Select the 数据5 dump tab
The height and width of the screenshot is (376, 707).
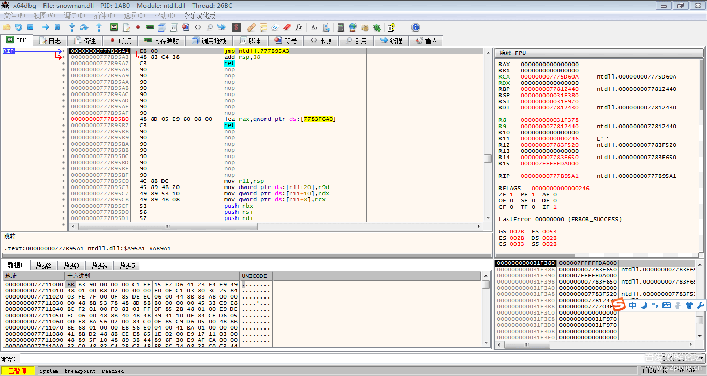point(127,265)
